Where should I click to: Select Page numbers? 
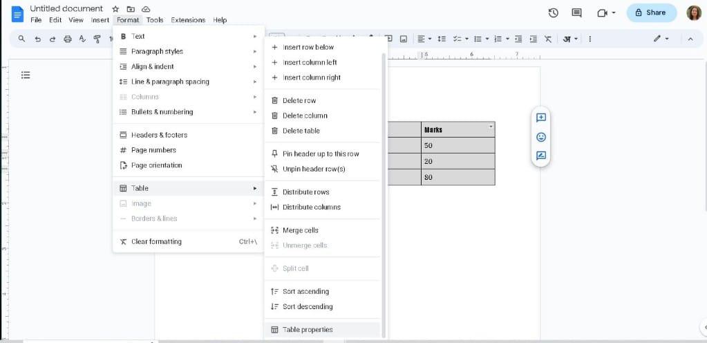189,150
